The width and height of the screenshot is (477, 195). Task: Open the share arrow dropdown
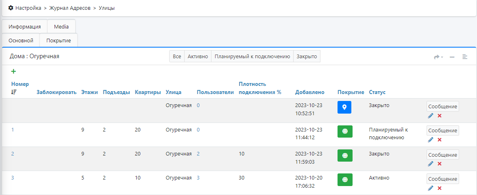438,57
